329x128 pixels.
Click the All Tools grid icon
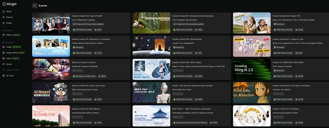coord(4,76)
